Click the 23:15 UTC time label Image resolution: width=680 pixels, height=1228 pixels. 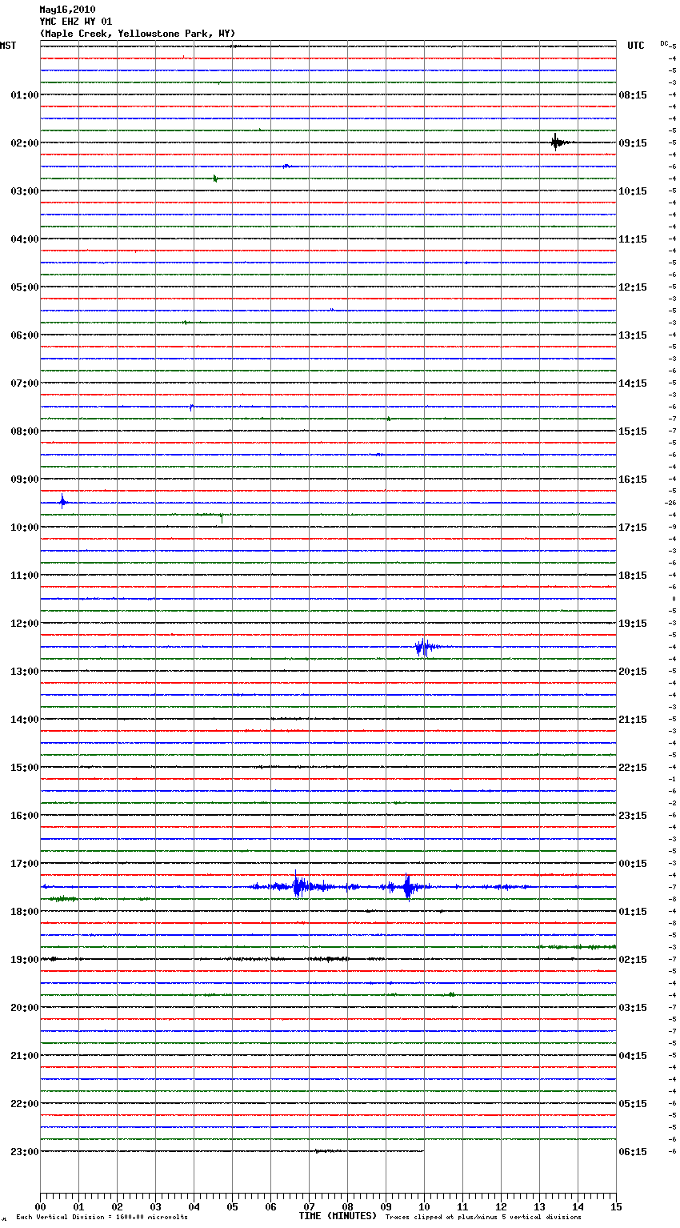pyautogui.click(x=633, y=815)
